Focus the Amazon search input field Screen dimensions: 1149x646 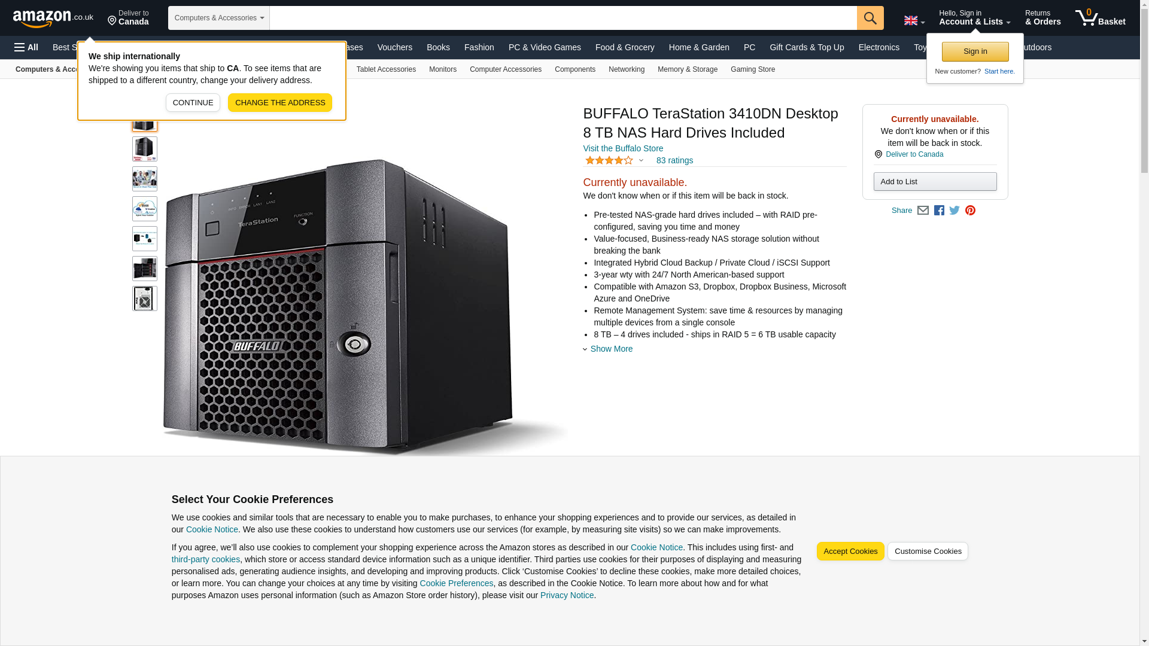pos(563,18)
